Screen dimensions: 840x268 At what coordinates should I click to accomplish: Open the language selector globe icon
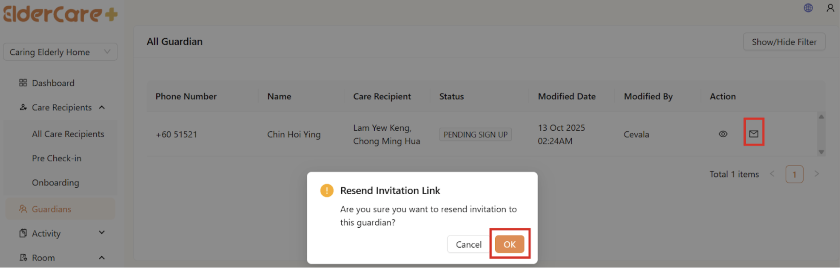pos(808,8)
